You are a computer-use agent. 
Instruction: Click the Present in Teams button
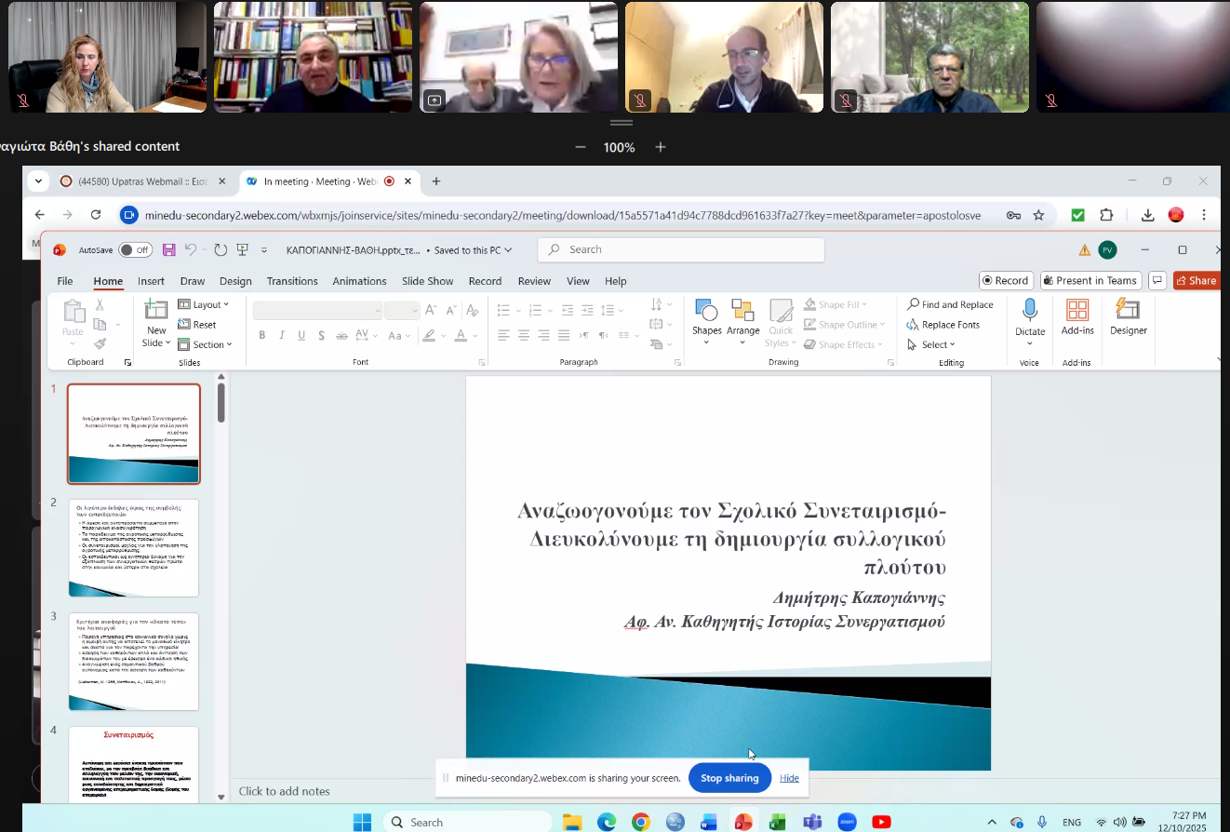[1090, 280]
